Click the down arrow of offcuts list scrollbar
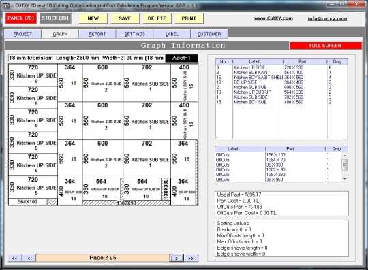368x270 pixels. [345, 179]
